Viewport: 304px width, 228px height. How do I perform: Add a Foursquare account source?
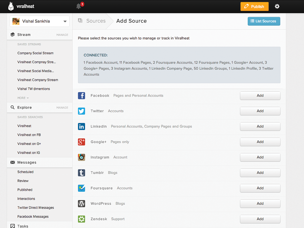pyautogui.click(x=260, y=188)
